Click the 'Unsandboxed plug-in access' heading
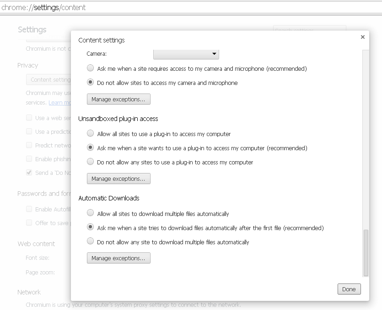The image size is (382, 310). click(118, 119)
